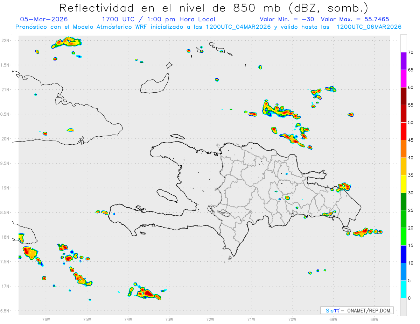Click the colorbar scale label '65'

pos(411,70)
